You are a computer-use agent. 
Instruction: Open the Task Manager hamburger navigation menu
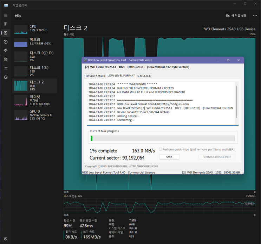click(x=6, y=15)
